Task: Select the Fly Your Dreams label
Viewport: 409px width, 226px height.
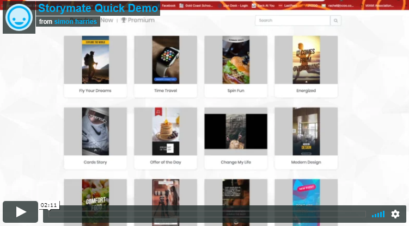Action: (95, 91)
